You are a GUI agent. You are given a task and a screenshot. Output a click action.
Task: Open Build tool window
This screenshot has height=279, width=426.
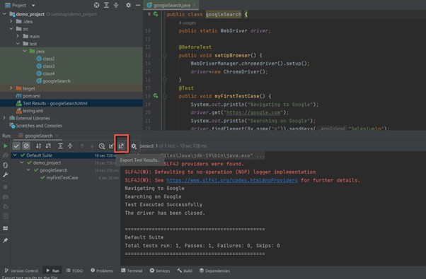(185, 271)
